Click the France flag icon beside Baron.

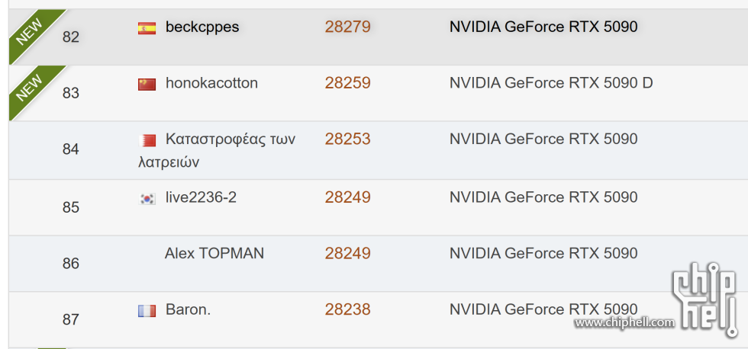[147, 312]
